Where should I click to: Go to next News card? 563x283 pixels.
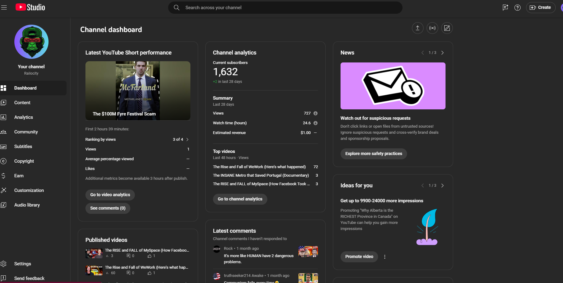click(442, 53)
